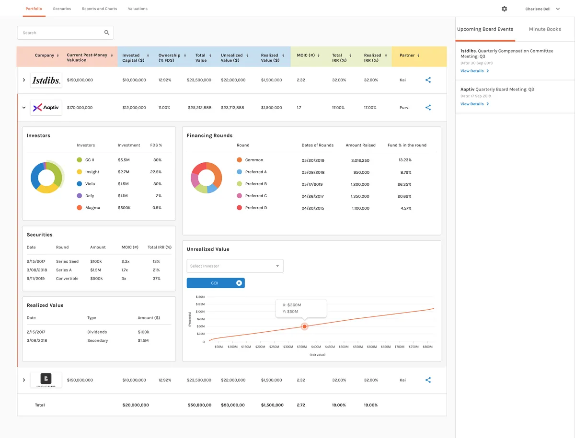Remove the GCII investor chip
The height and width of the screenshot is (438, 575).
click(239, 283)
